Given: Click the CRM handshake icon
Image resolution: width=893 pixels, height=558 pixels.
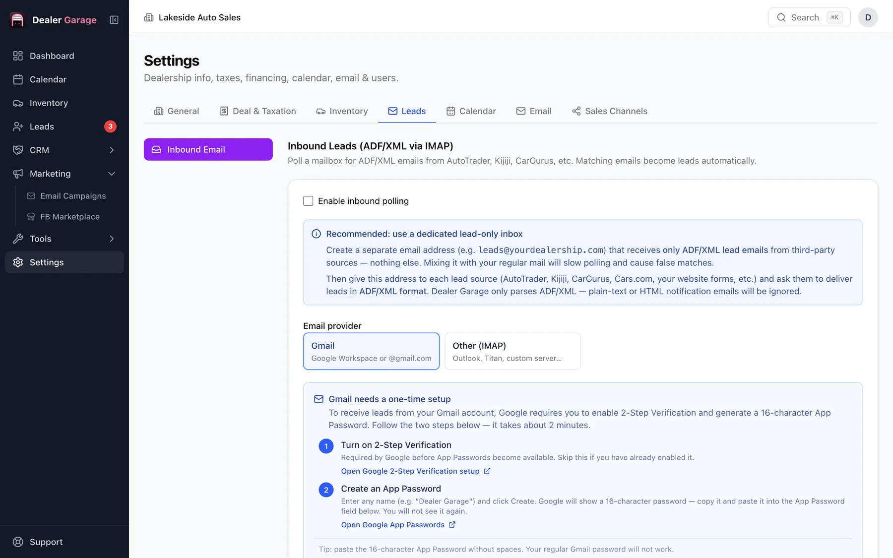Looking at the screenshot, I should [18, 150].
